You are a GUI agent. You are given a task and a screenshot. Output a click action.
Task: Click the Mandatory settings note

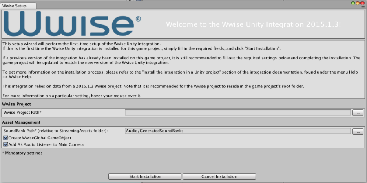pos(22,153)
